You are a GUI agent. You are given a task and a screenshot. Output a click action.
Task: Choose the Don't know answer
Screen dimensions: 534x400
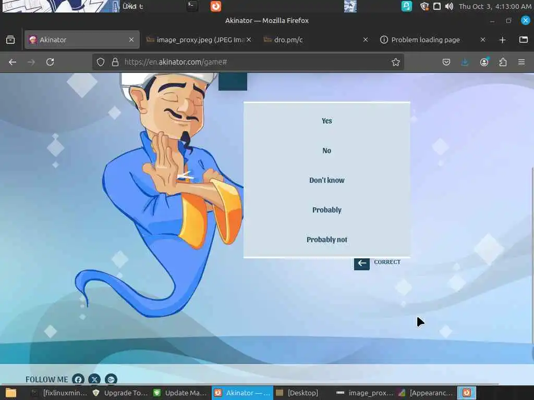pyautogui.click(x=326, y=180)
